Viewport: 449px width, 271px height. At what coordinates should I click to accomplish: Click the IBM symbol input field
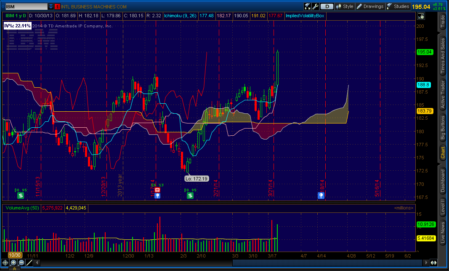click(x=26, y=6)
